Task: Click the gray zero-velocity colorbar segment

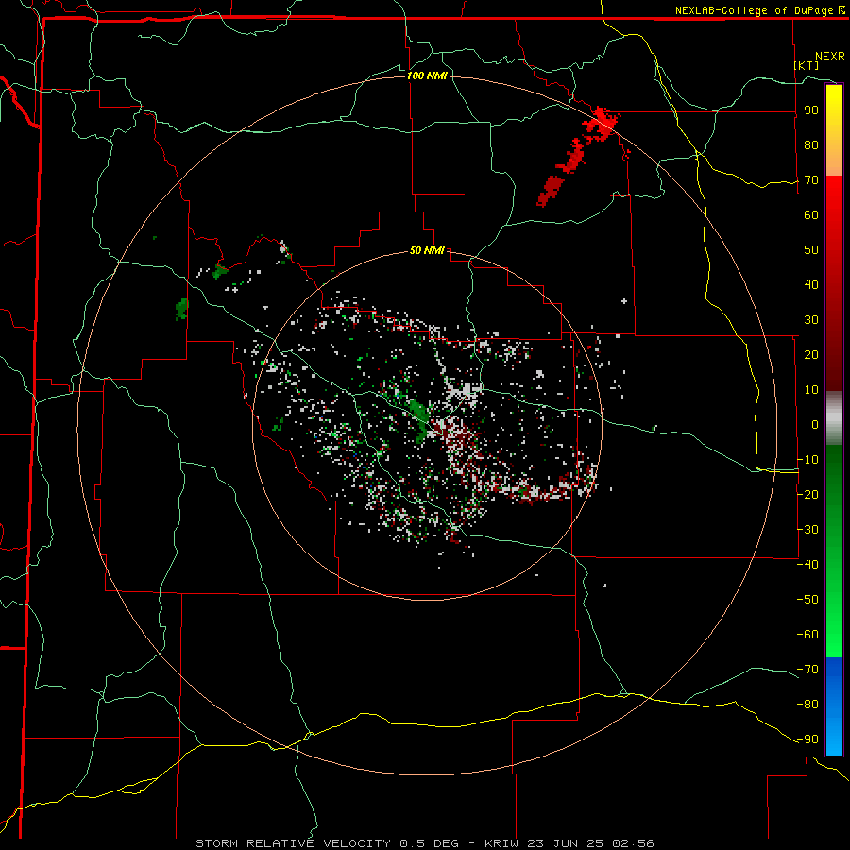Action: click(x=834, y=418)
